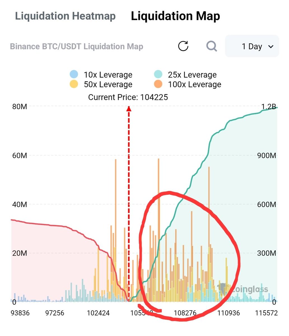Click the 40M left axis label
289x336 pixels.
(x=19, y=204)
